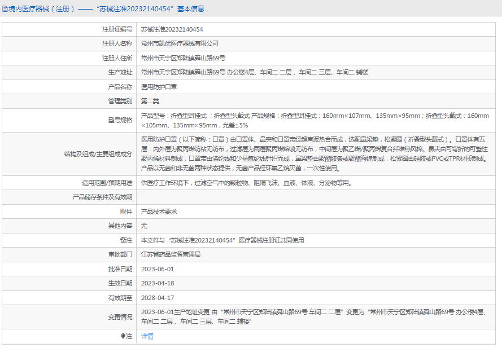
Task: Click the 适用范围/预期用途 label
Action: coord(107,183)
